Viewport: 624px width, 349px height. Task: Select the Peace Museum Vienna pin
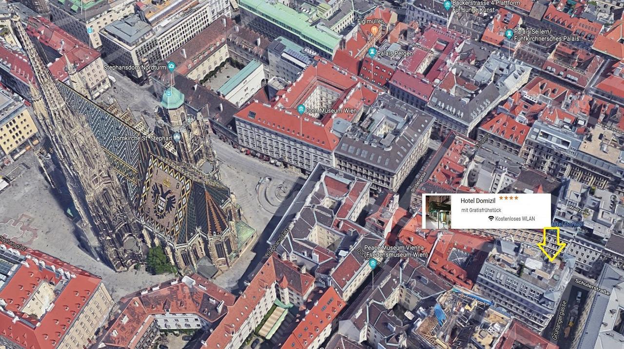[373, 264]
